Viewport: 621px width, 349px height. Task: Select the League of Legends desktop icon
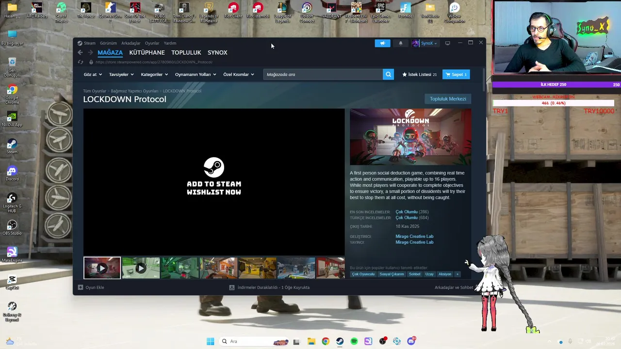point(282,13)
